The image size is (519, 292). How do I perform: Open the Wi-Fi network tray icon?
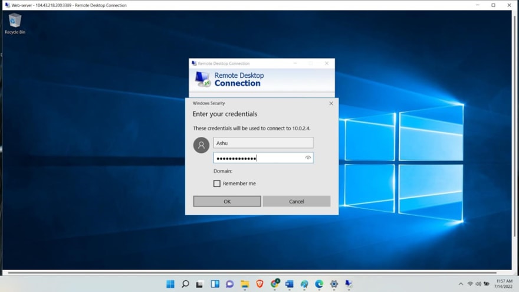[x=470, y=284]
